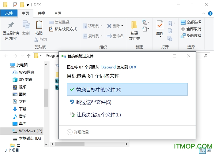Open the Easy access dropdown icon

tap(145, 29)
